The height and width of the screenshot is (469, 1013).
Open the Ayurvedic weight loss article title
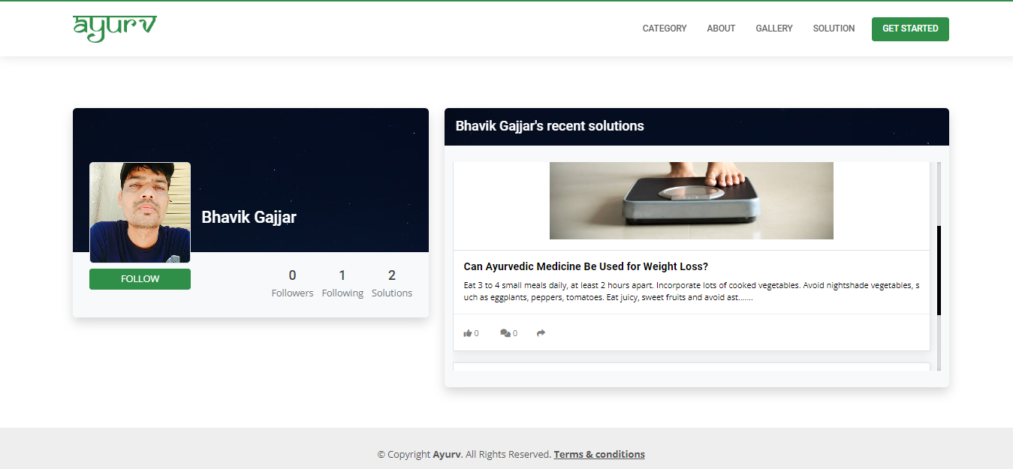pos(586,266)
